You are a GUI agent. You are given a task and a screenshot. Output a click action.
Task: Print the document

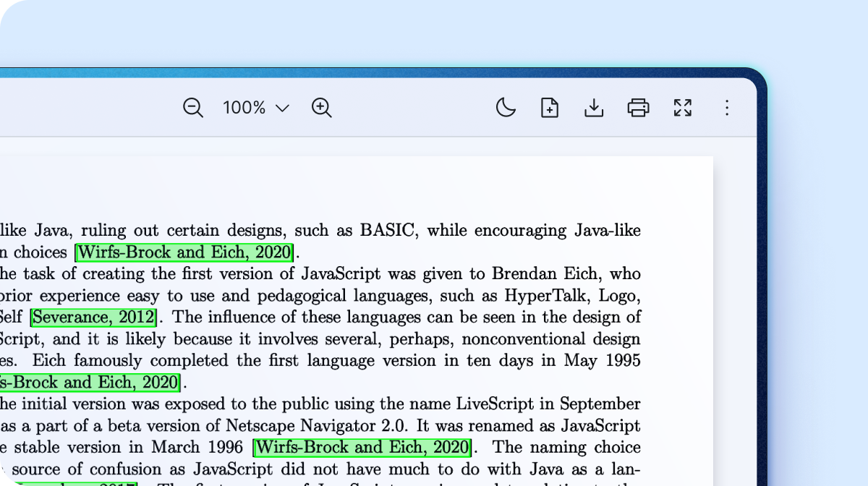coord(638,108)
